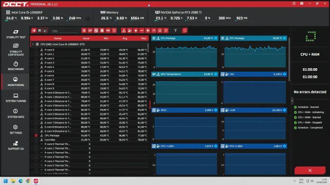Open help from the title bar question mark
330x185 pixels.
coord(294,3)
